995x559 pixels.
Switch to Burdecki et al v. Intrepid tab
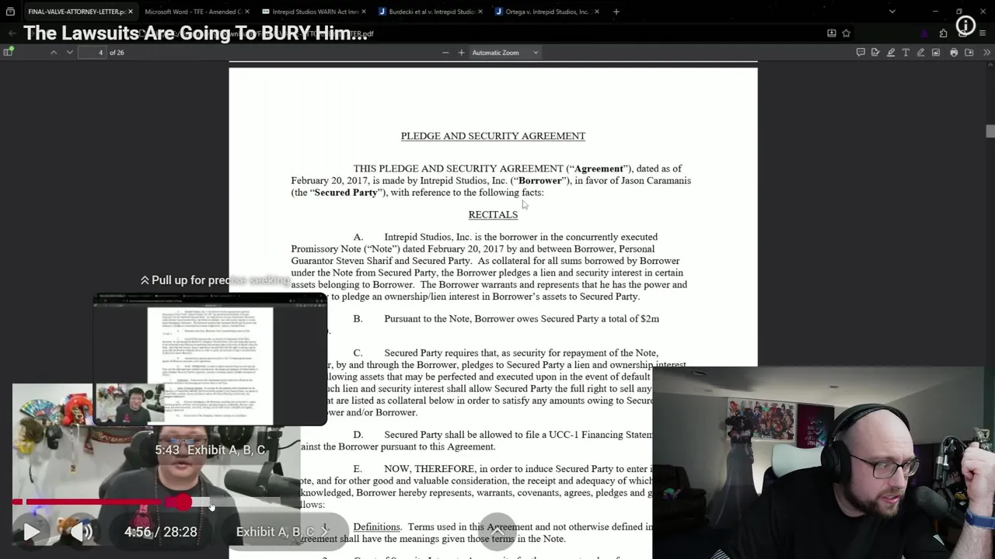tap(431, 12)
